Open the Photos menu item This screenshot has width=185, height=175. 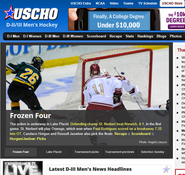click(176, 36)
